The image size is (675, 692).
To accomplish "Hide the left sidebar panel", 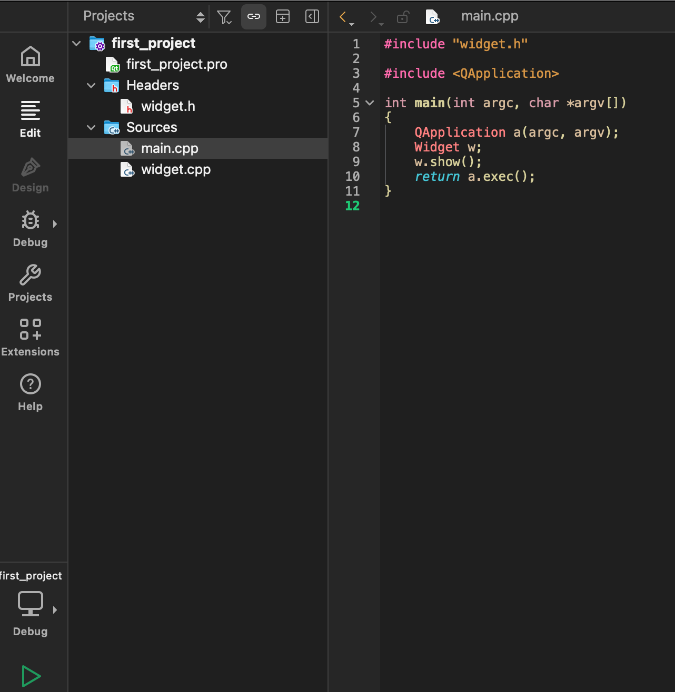I will [x=312, y=17].
